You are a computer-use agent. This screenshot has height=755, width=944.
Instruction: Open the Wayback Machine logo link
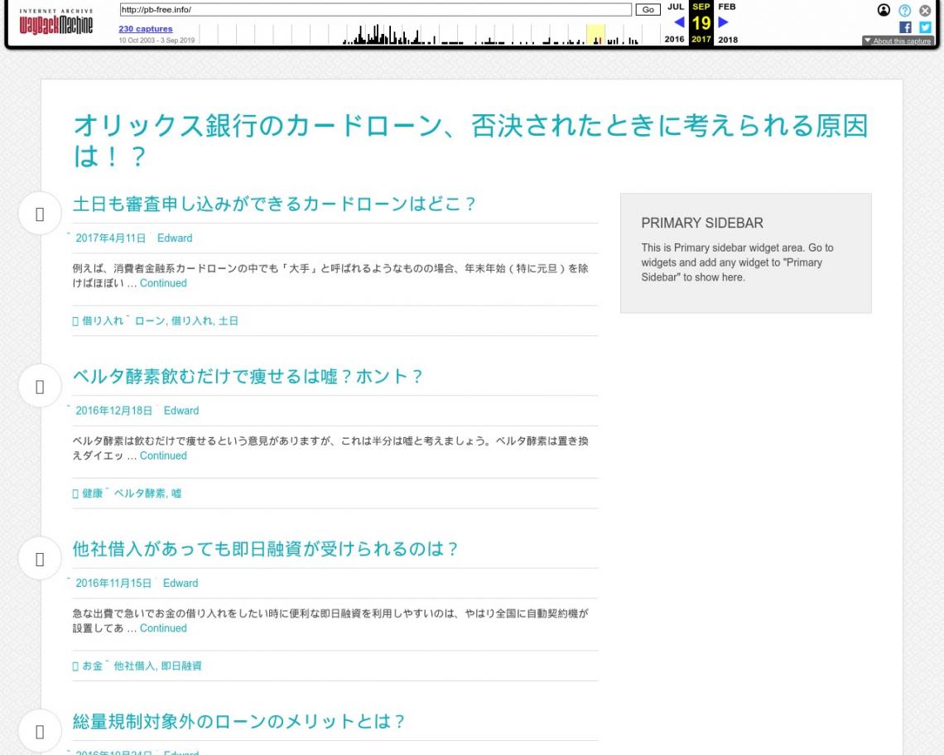click(56, 22)
